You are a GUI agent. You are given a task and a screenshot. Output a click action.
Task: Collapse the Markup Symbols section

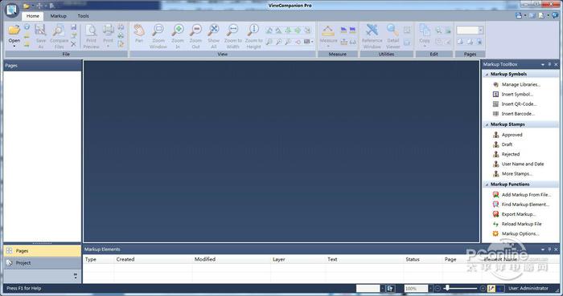(x=487, y=74)
